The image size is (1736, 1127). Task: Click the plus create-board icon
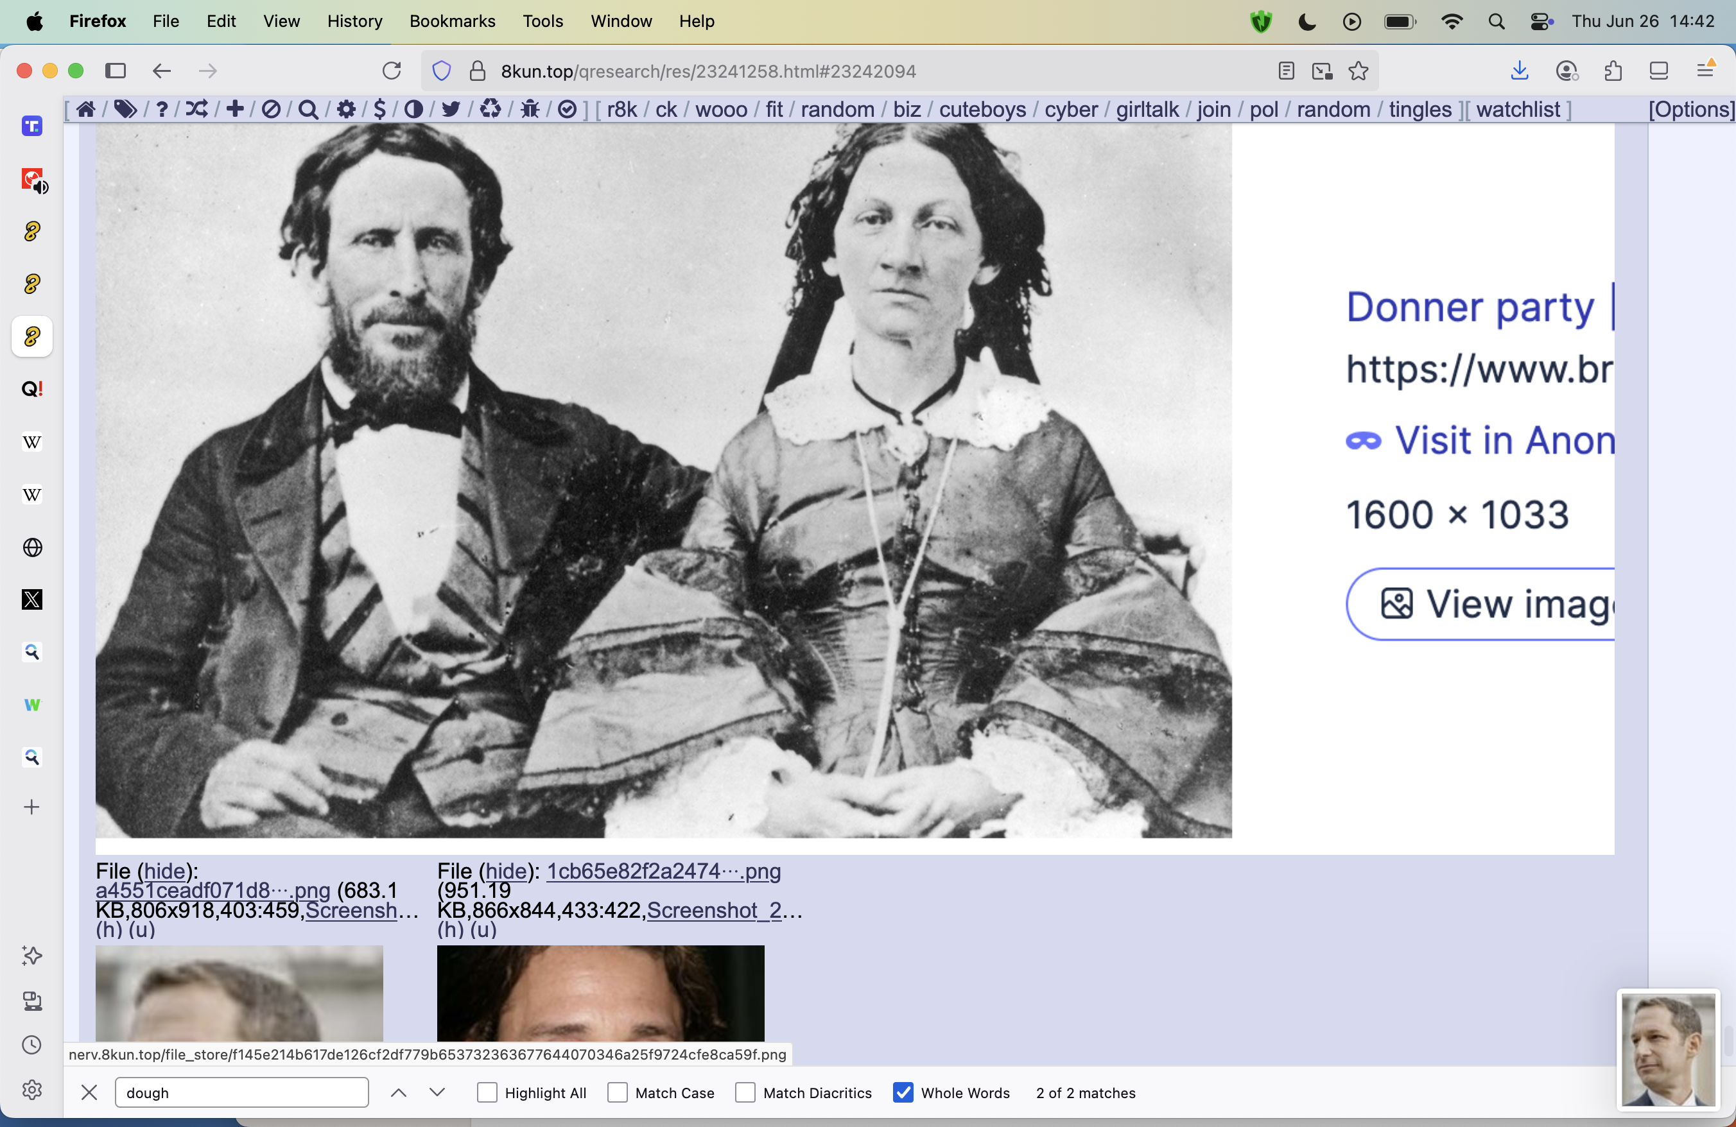click(x=235, y=109)
